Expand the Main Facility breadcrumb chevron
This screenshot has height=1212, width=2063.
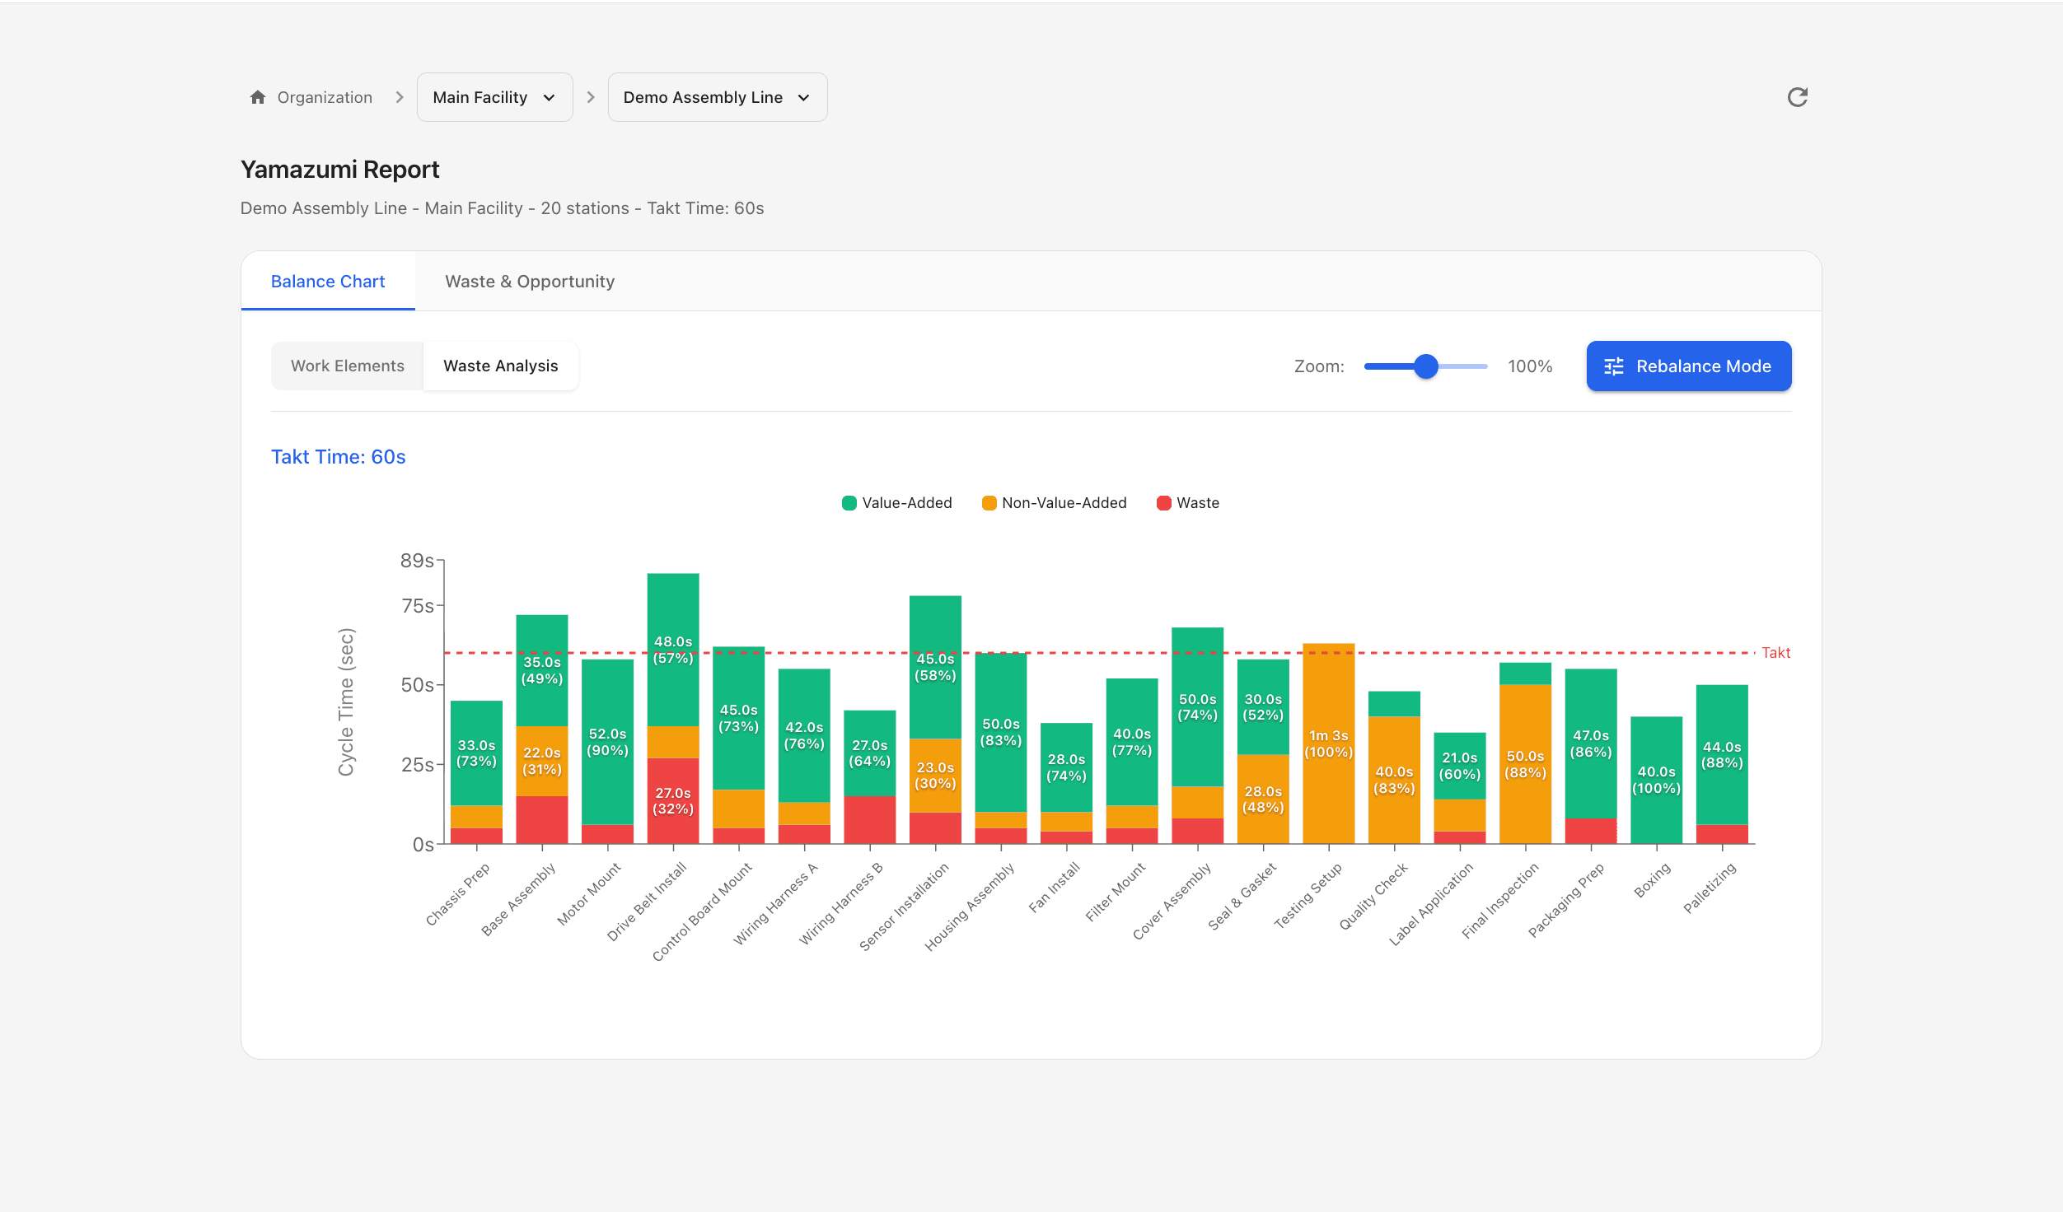pos(550,97)
